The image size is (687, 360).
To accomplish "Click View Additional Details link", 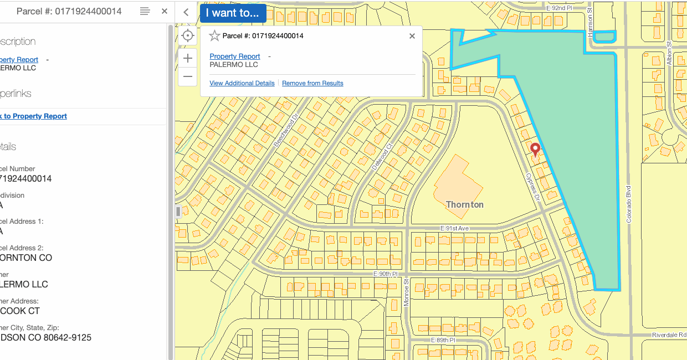I will 242,83.
